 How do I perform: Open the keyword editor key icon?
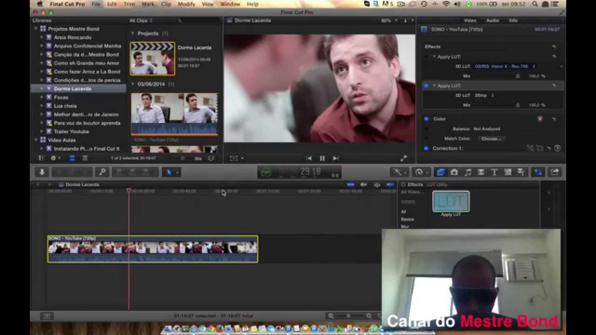pos(102,172)
